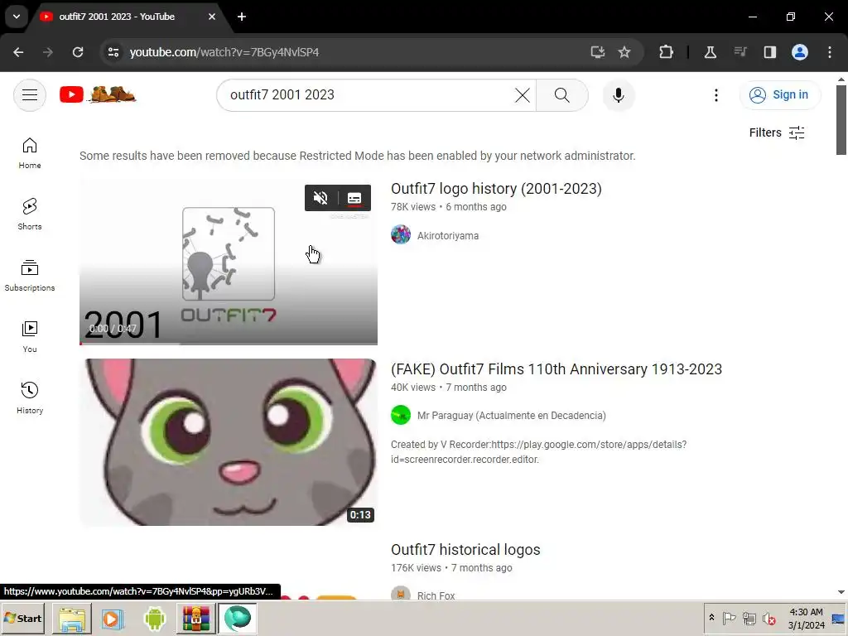The height and width of the screenshot is (636, 848).
Task: Open a new tab with plus
Action: 242,17
